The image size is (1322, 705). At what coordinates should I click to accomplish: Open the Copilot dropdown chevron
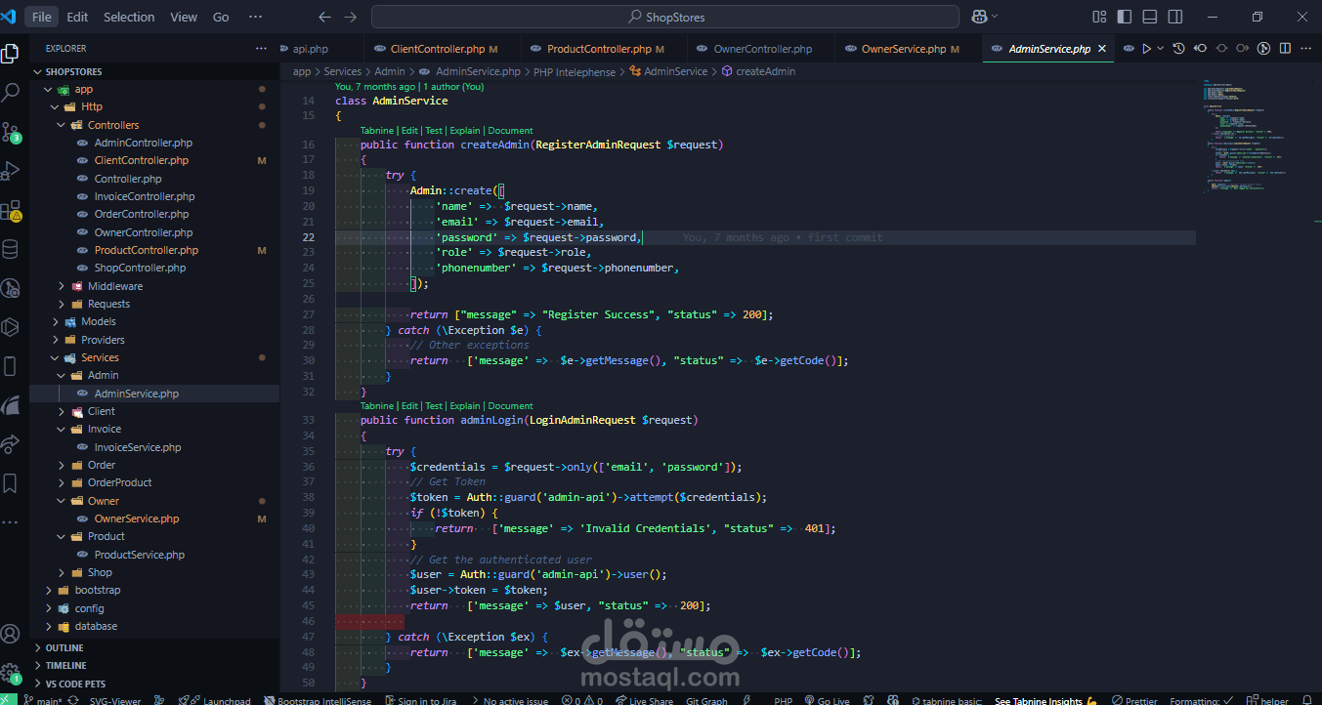tap(995, 17)
